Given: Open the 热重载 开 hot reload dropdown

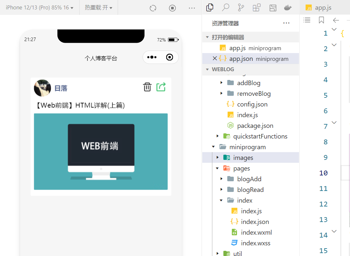Looking at the screenshot, I should (x=98, y=7).
